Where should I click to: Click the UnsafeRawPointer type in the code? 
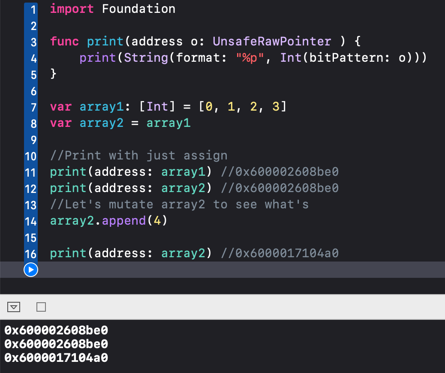point(272,42)
